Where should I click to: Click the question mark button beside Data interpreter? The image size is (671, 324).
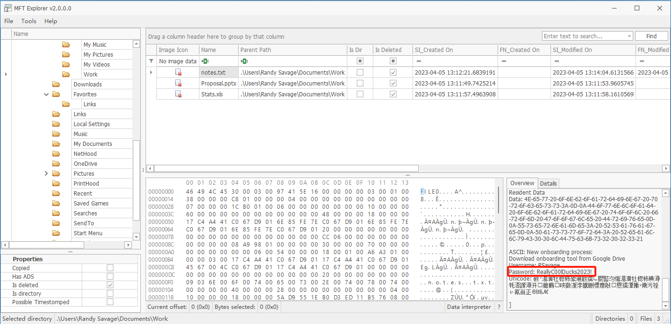pyautogui.click(x=499, y=307)
